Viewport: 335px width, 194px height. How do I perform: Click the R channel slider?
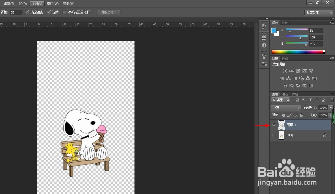point(297,30)
